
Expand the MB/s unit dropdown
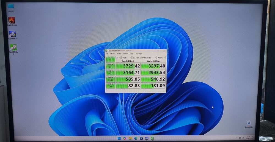[x=161, y=57]
